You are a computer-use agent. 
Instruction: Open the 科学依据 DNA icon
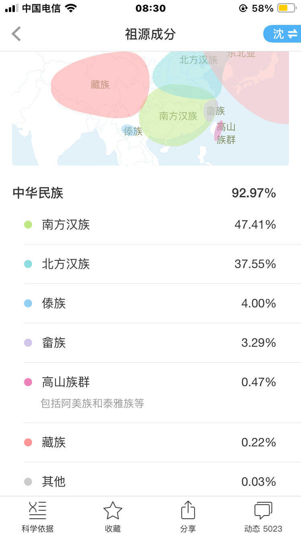pyautogui.click(x=37, y=511)
